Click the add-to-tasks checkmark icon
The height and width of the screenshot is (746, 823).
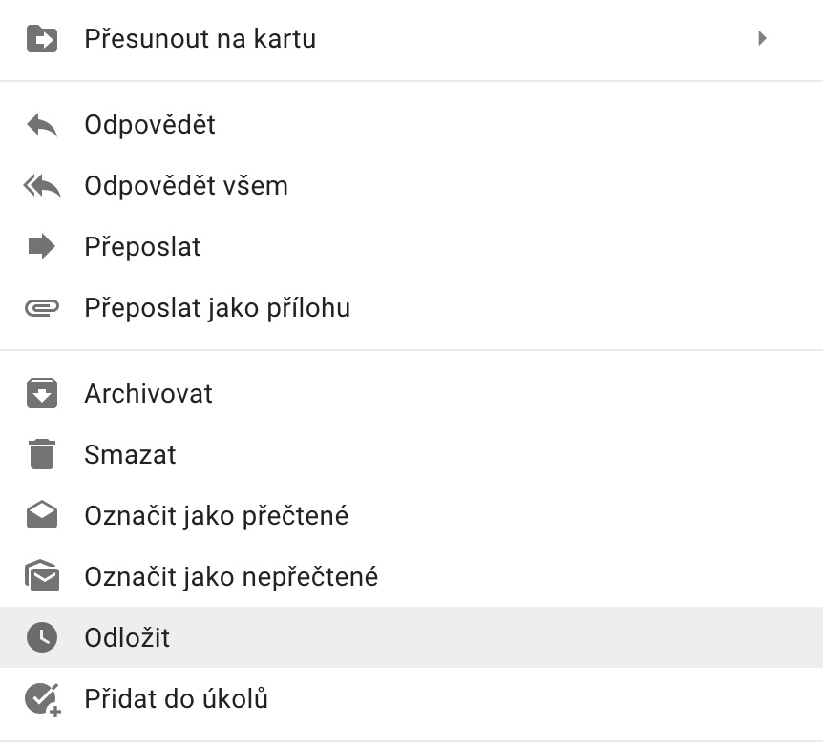[x=42, y=699]
